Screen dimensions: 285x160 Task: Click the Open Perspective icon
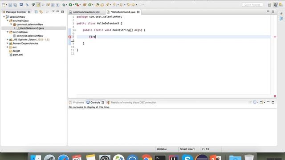point(269,5)
